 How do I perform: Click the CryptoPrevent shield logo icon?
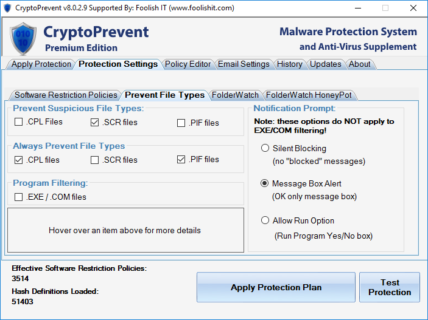pos(24,38)
